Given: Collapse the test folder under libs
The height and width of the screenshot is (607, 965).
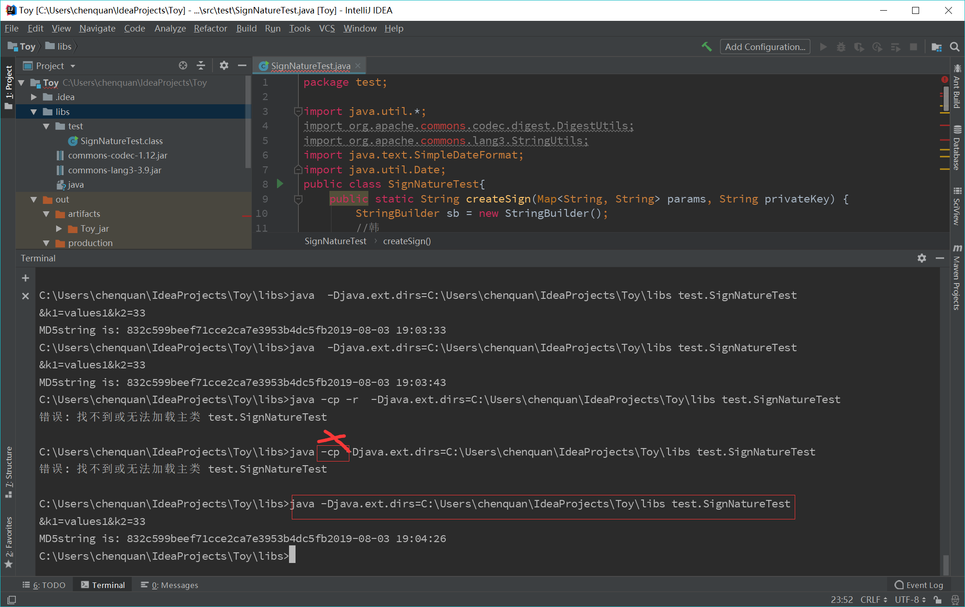Looking at the screenshot, I should point(46,126).
